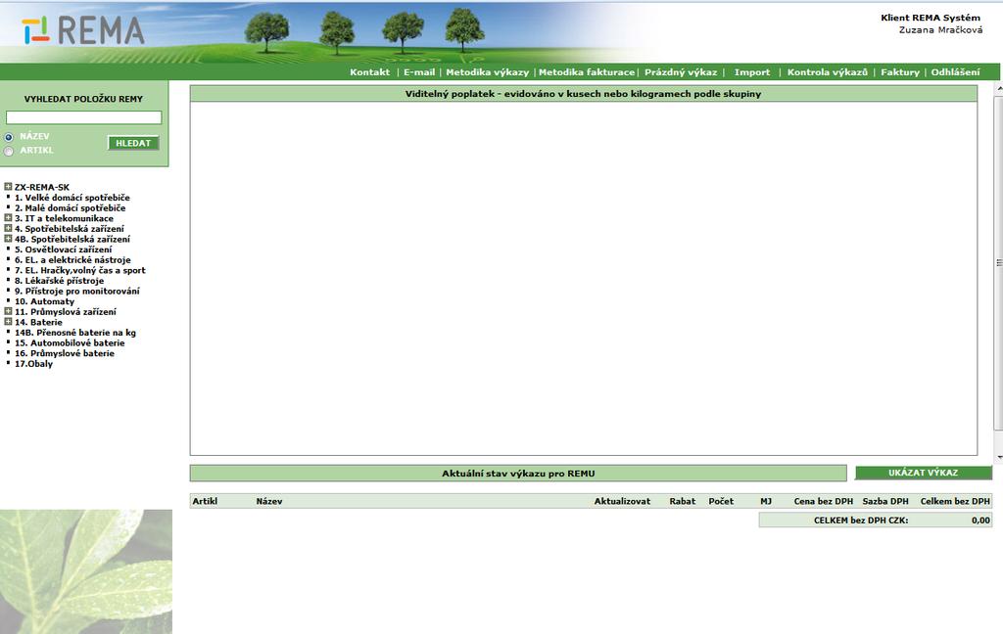1003x634 pixels.
Task: Open the Import menu item
Action: click(752, 72)
